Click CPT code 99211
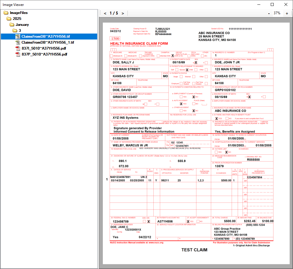Image resolution: width=293 pixels, height=269 pixels. pos(165,181)
